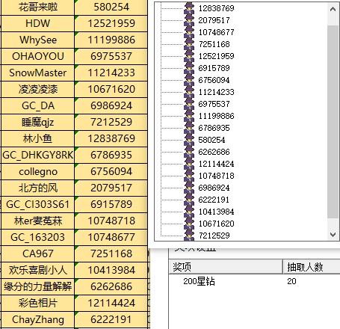340x329 pixels.
Task: Select spreadsheet cell GC_DHKGY8RK
Action: pos(38,155)
